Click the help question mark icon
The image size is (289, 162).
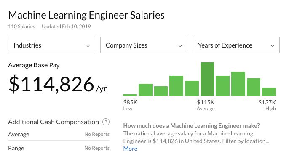click(x=106, y=122)
